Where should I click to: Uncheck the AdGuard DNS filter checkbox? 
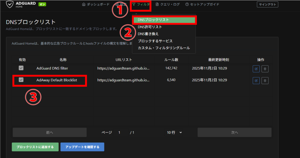pos(21,68)
